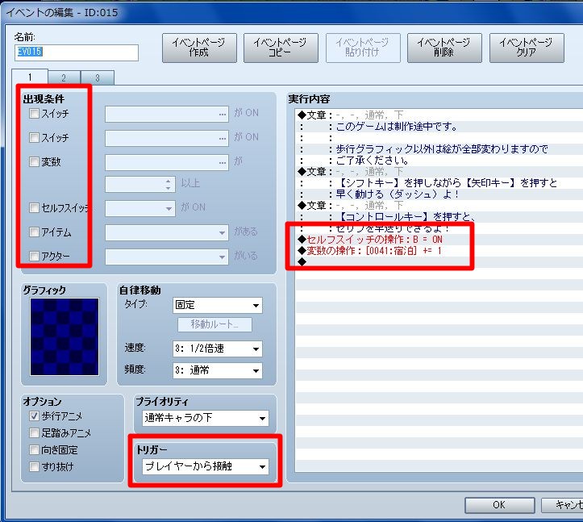Select line ご了承ください。
This screenshot has width=583, height=522.
point(373,161)
